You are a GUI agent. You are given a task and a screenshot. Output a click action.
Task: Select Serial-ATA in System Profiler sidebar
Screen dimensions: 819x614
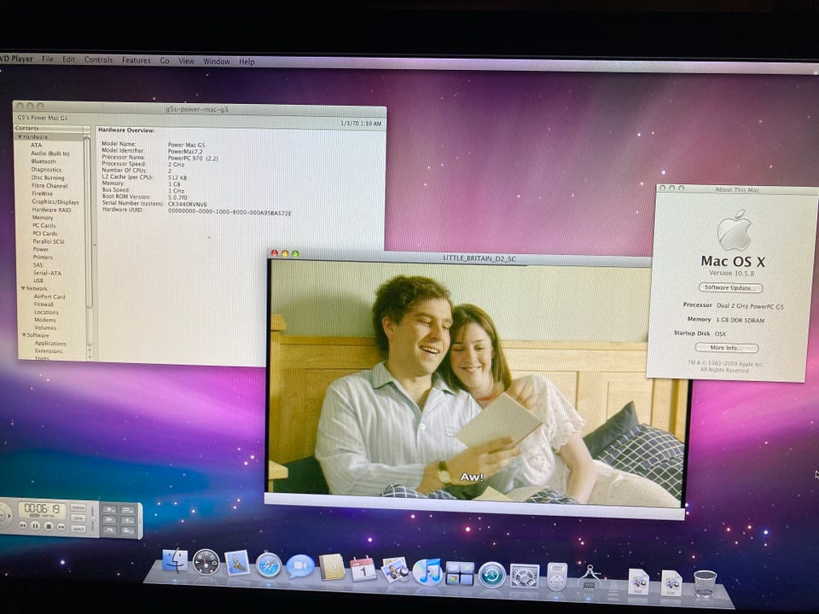pyautogui.click(x=47, y=273)
